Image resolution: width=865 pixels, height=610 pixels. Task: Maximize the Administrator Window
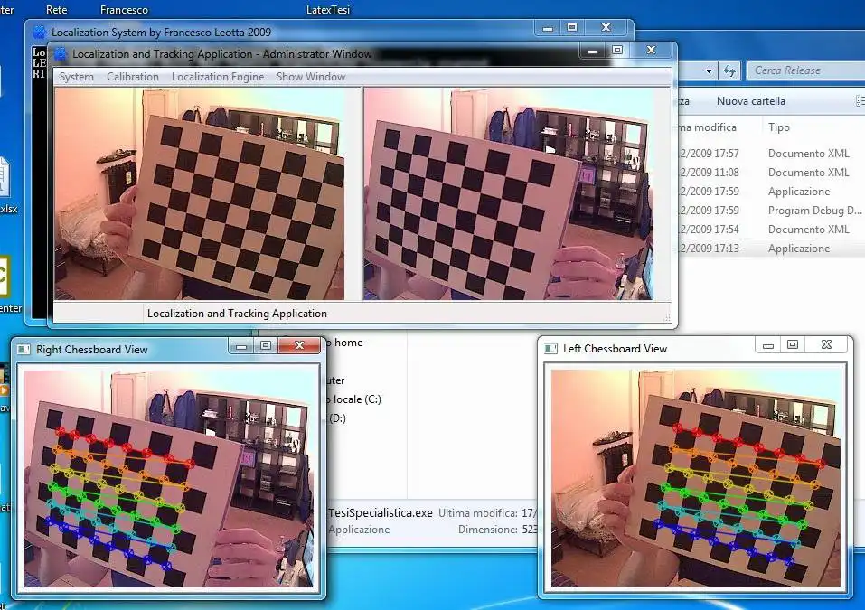617,51
